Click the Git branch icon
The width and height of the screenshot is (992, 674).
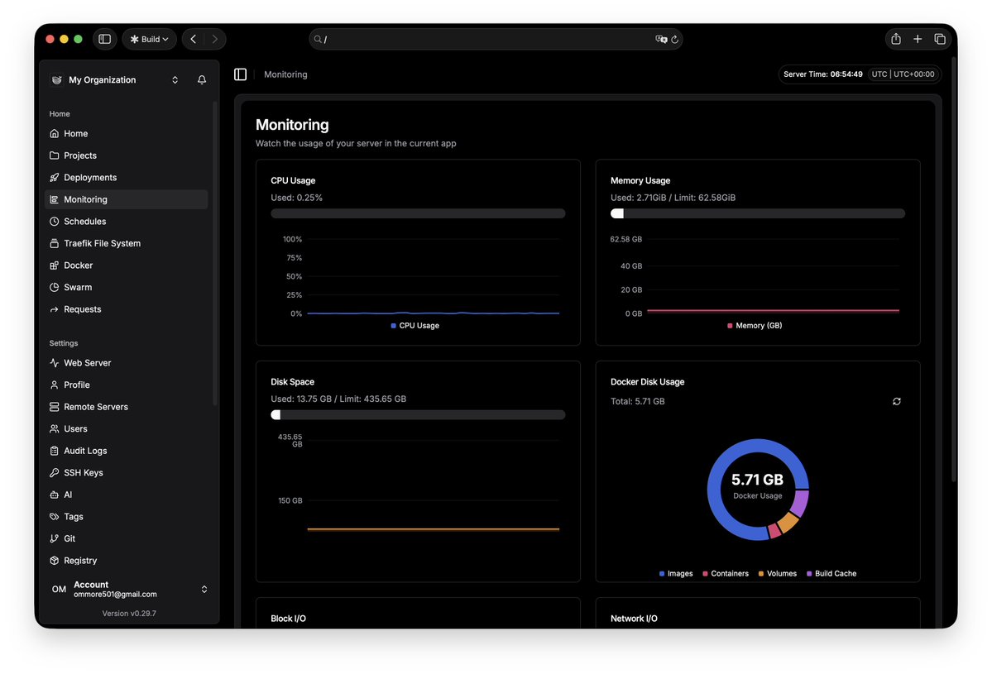55,538
